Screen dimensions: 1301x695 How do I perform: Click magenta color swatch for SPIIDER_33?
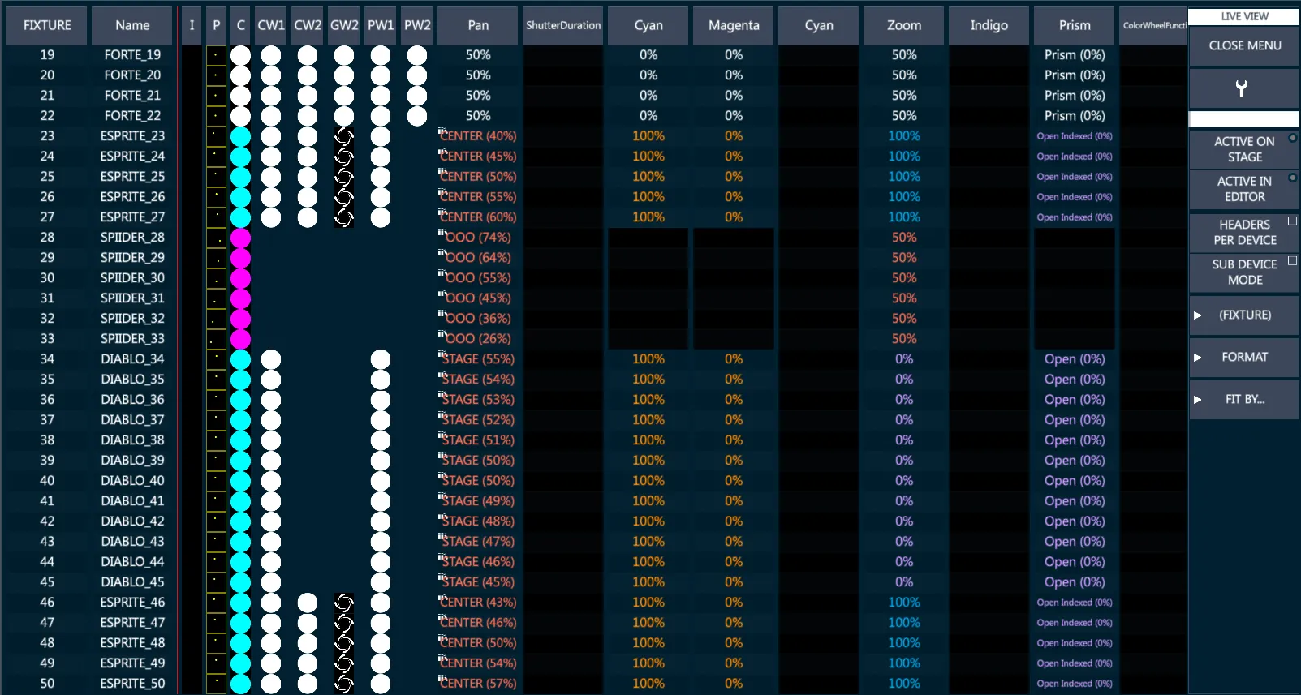[240, 339]
